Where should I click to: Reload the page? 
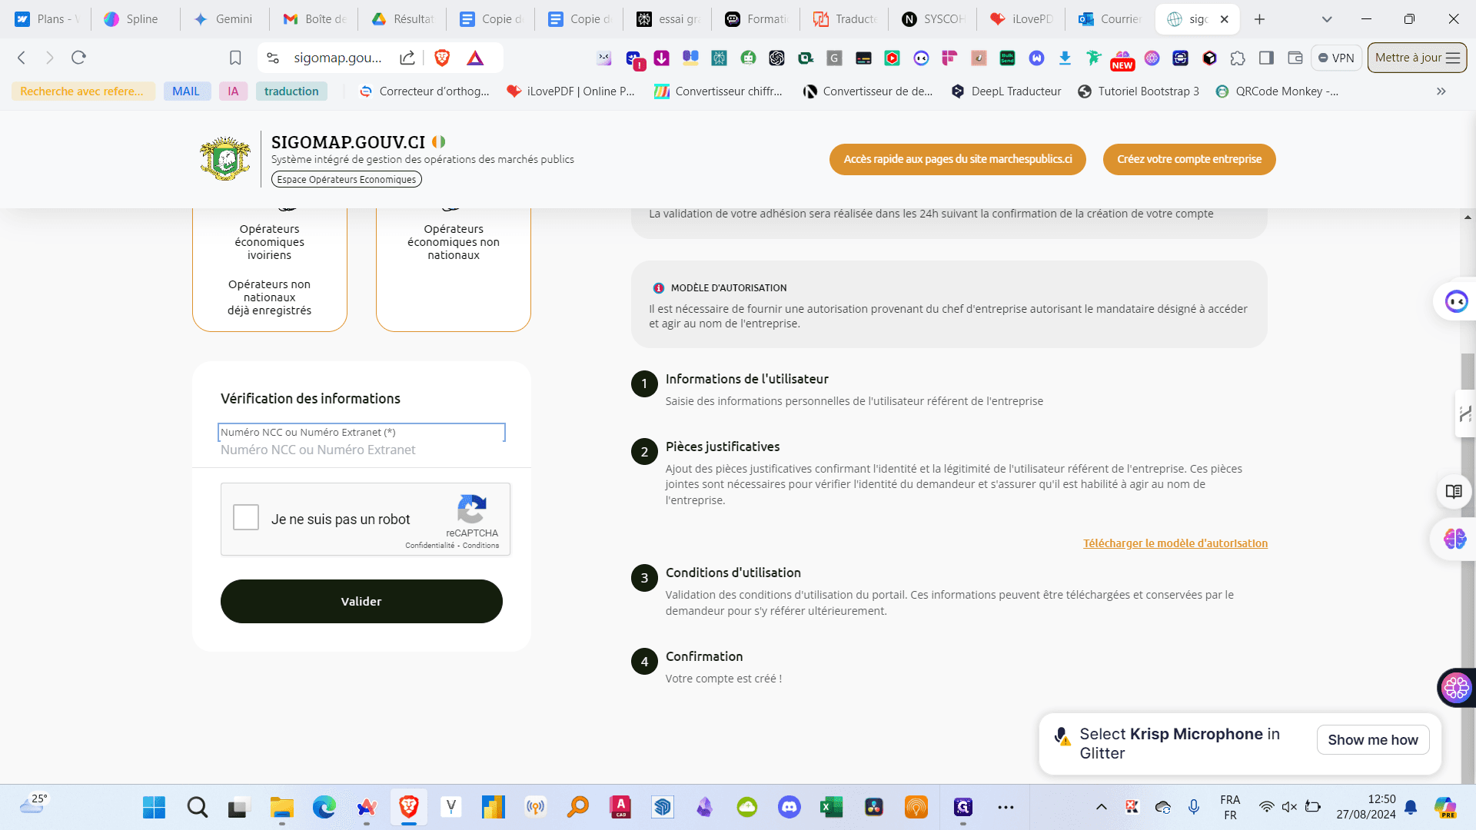[78, 58]
